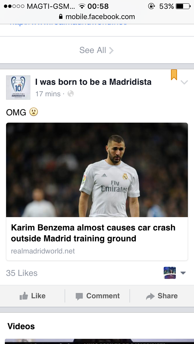Tap the Share arrow icon
Image resolution: width=194 pixels, height=344 pixels.
pos(150,296)
